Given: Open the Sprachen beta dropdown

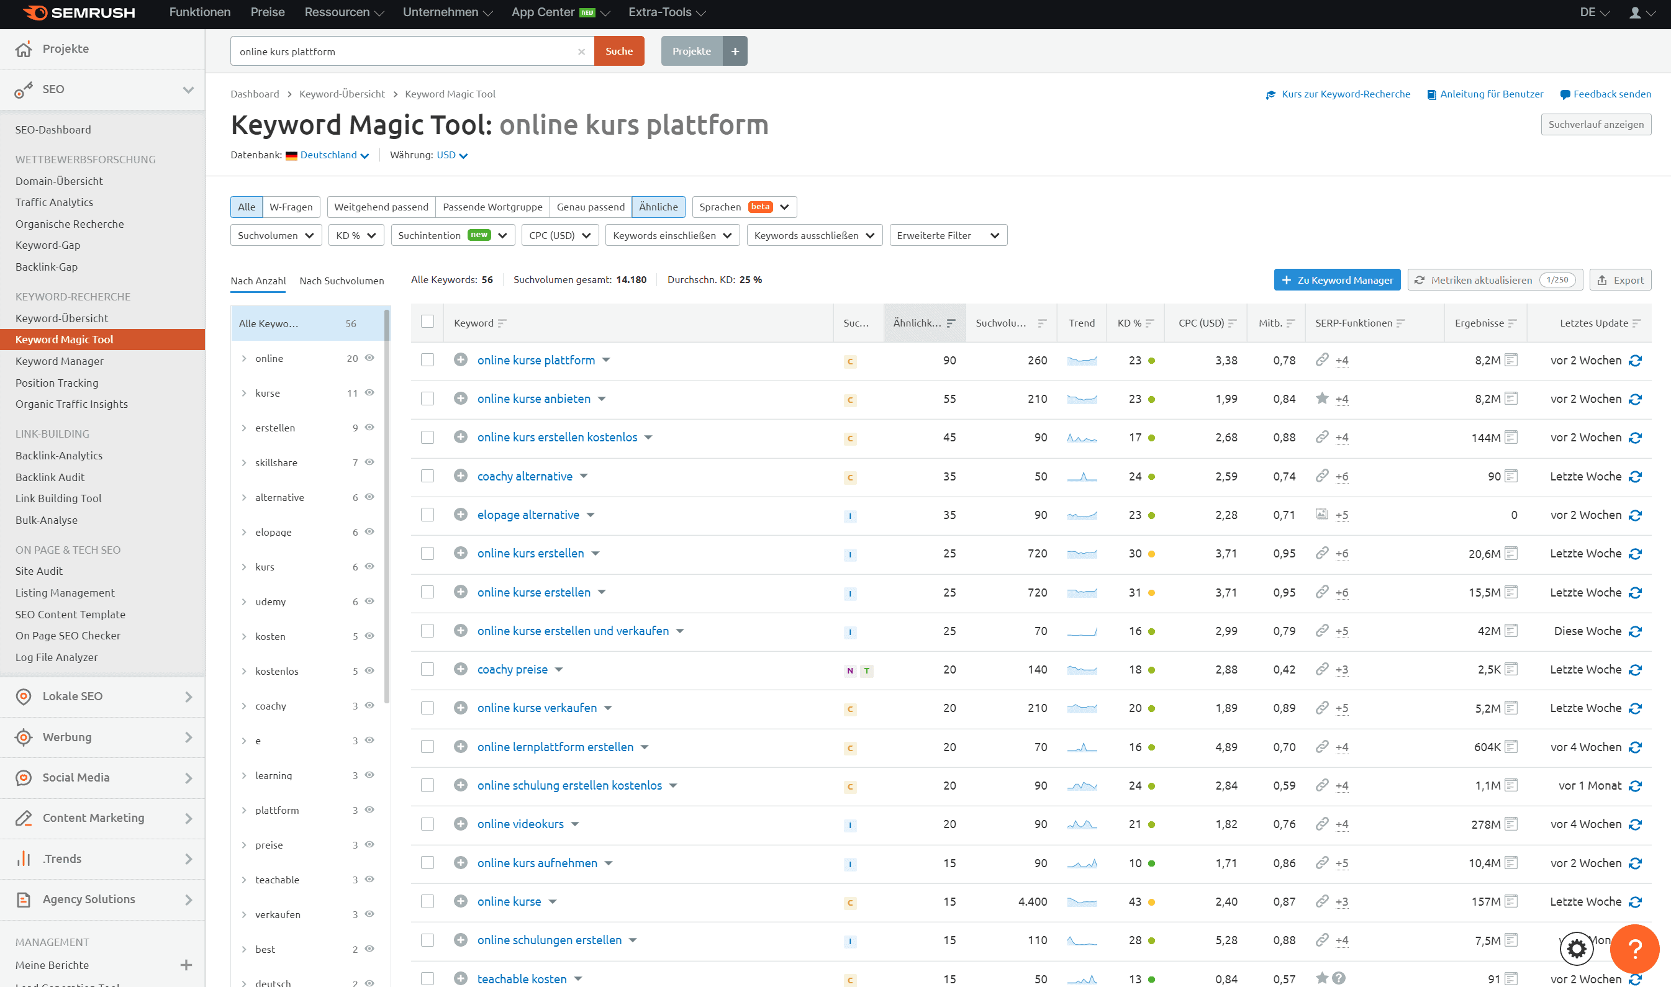Looking at the screenshot, I should pos(744,207).
